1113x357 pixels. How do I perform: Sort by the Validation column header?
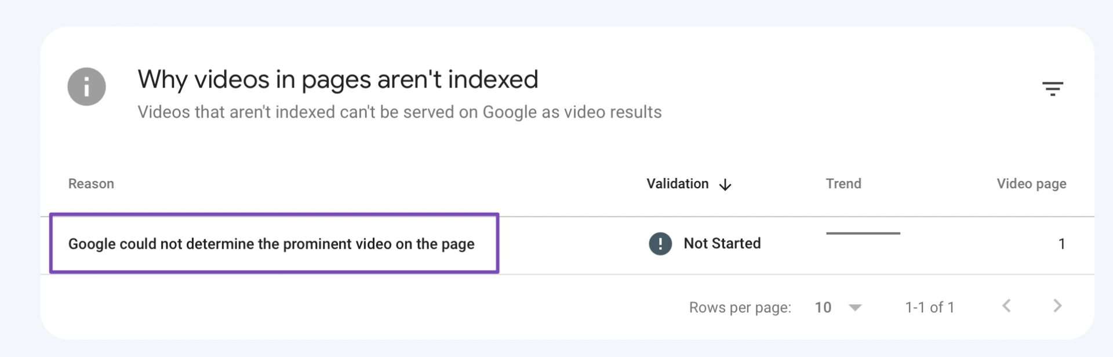point(677,184)
